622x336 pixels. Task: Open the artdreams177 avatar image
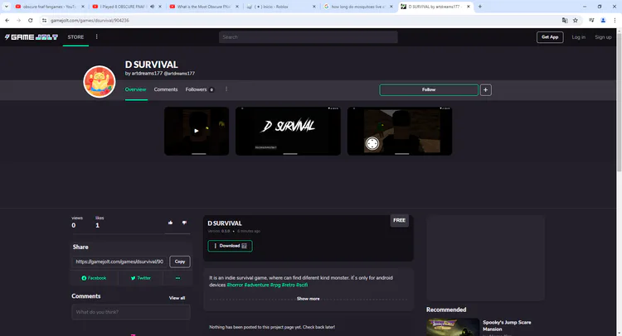click(x=100, y=82)
